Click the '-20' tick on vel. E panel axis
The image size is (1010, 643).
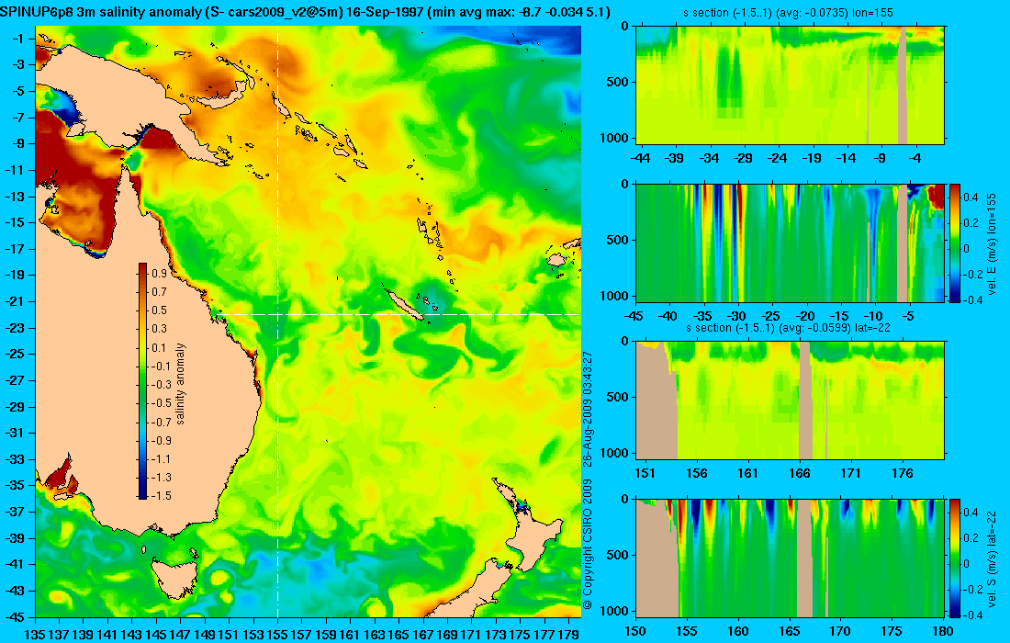805,316
